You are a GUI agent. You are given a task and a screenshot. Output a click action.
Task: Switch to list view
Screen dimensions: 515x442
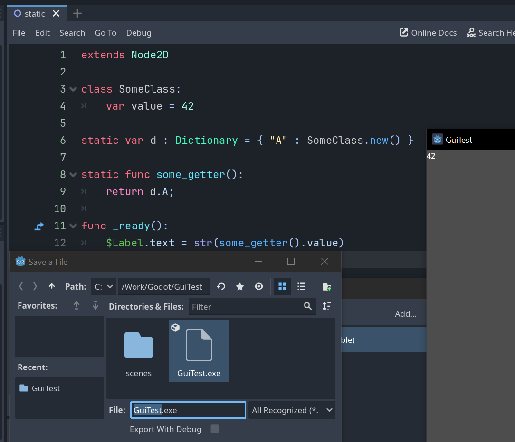(x=301, y=287)
